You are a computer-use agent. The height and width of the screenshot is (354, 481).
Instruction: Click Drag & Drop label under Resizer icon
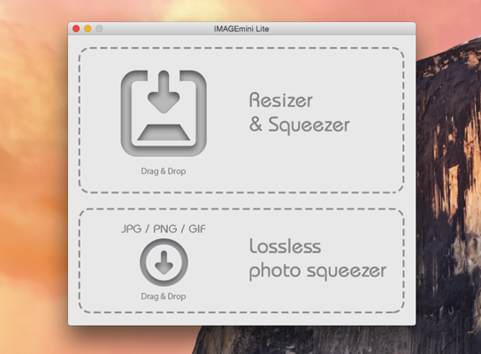pos(164,171)
